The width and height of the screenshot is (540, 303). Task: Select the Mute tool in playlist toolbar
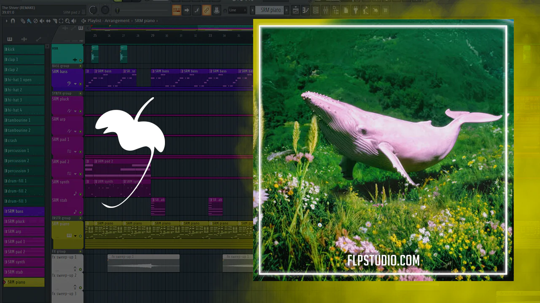(42, 21)
